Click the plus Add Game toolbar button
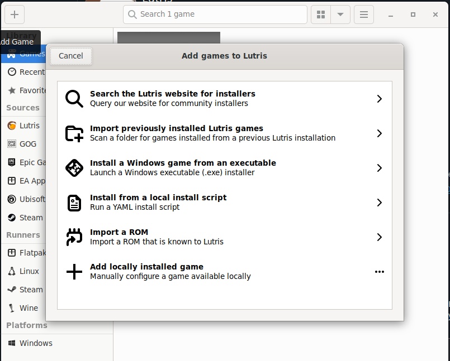 pos(15,15)
